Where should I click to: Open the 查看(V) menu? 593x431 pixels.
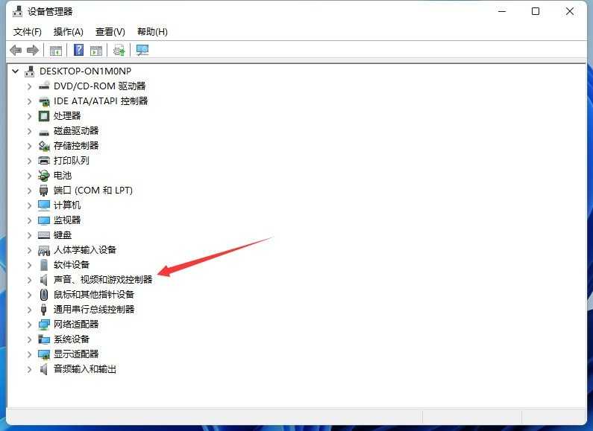(x=110, y=32)
